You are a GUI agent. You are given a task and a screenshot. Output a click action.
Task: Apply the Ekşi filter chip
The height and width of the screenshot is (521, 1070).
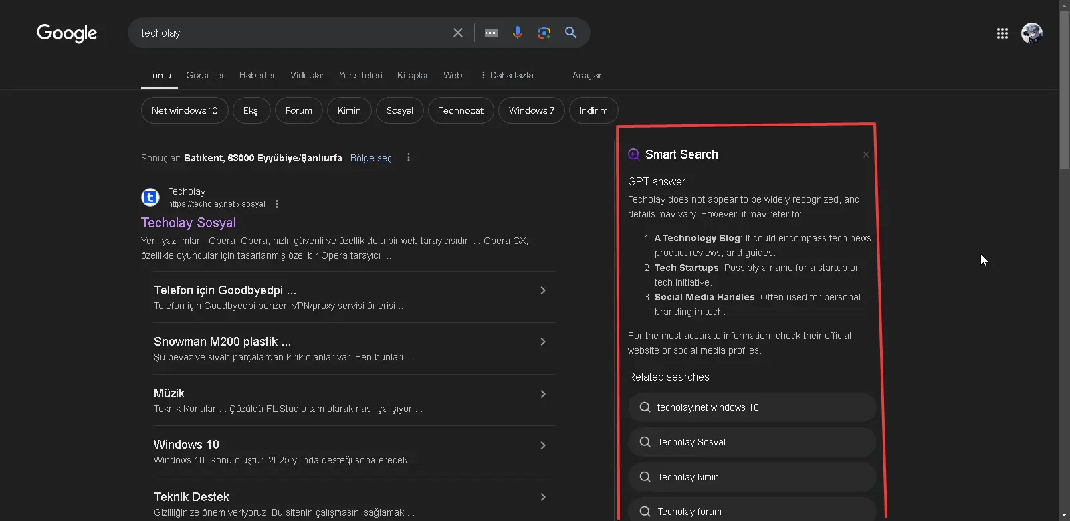(x=251, y=110)
